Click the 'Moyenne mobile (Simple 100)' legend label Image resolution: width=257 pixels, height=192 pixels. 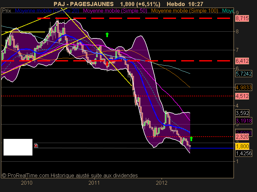tap(184, 11)
